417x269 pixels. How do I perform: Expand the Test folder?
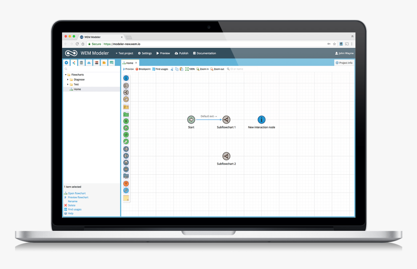click(x=68, y=84)
